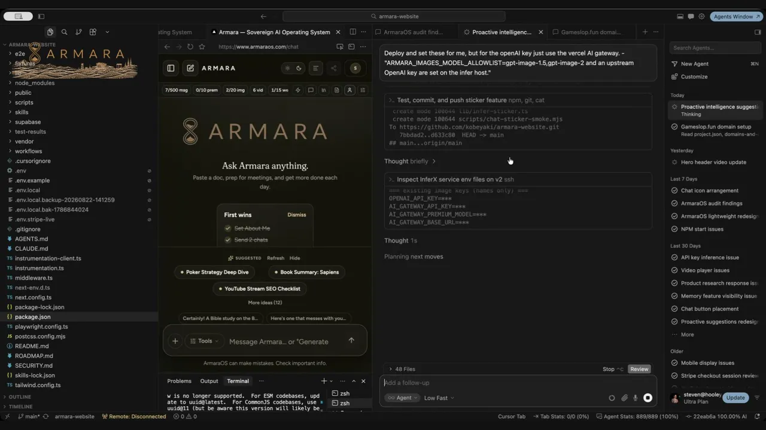766x430 pixels.
Task: Close the Terminal panel
Action: click(x=363, y=381)
